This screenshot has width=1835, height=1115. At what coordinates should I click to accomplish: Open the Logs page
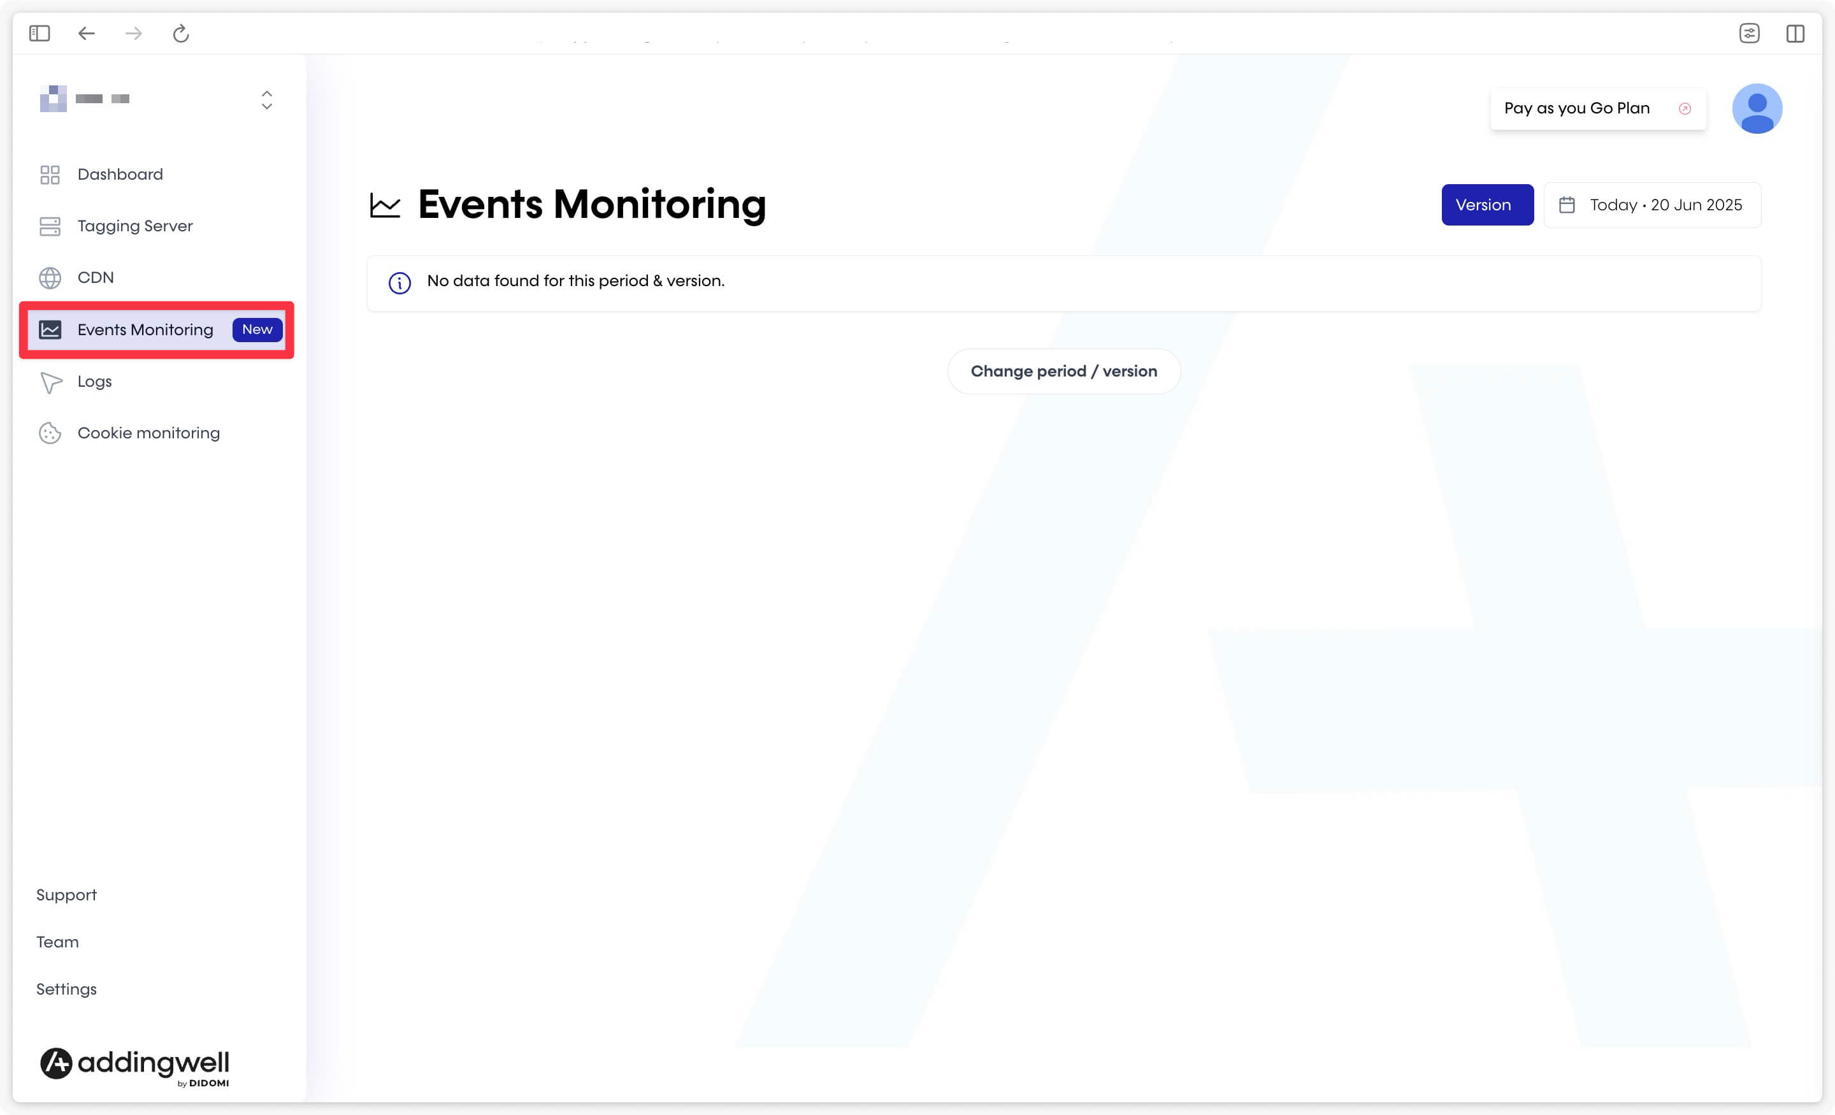pyautogui.click(x=94, y=382)
